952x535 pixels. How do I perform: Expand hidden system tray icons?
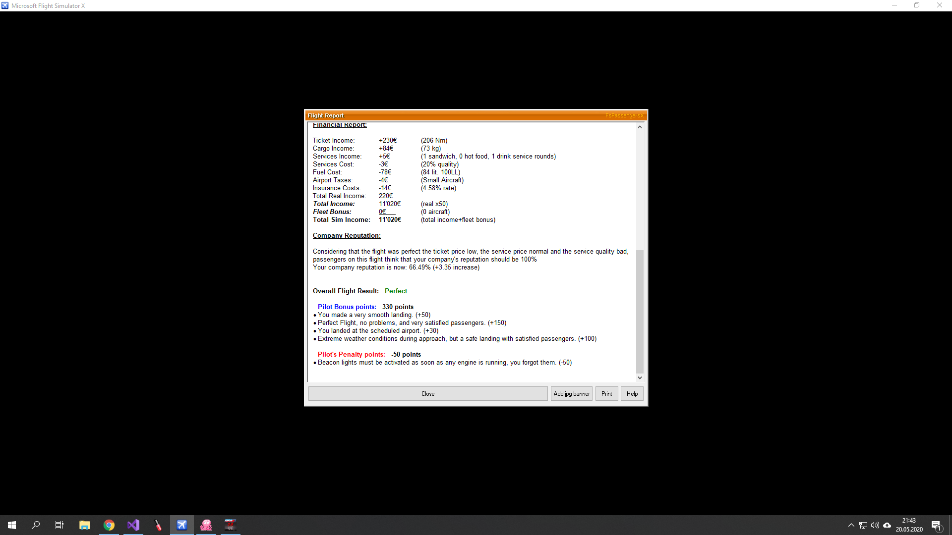[851, 525]
